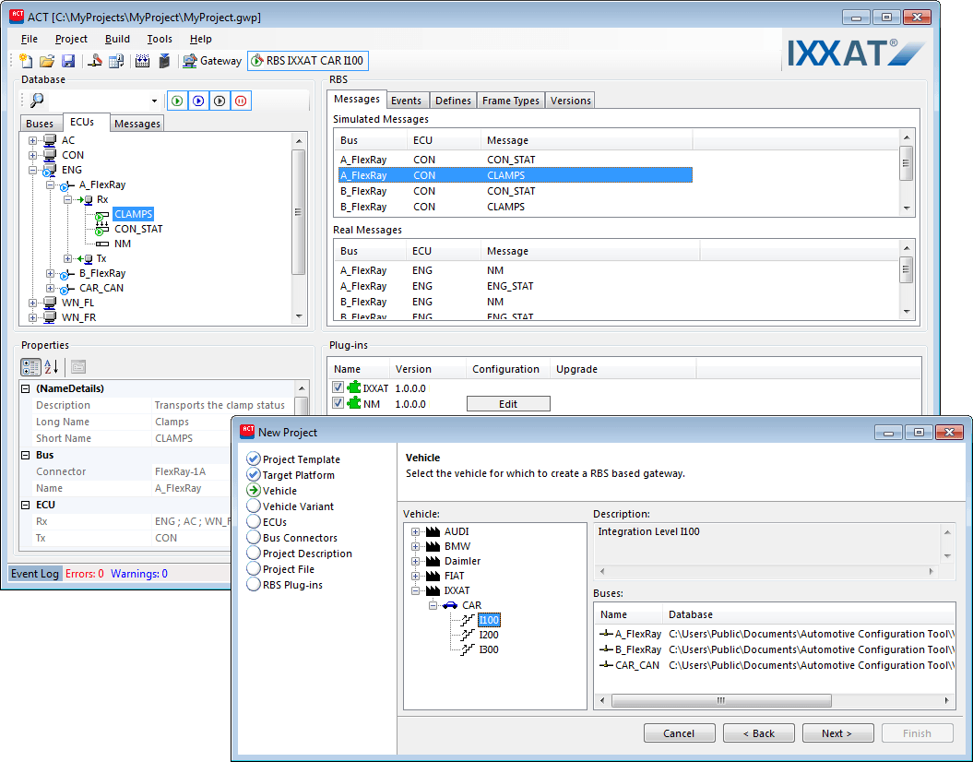973x762 pixels.
Task: Select the RBS IXXAT CAR I100 toolbar button
Action: pos(308,61)
